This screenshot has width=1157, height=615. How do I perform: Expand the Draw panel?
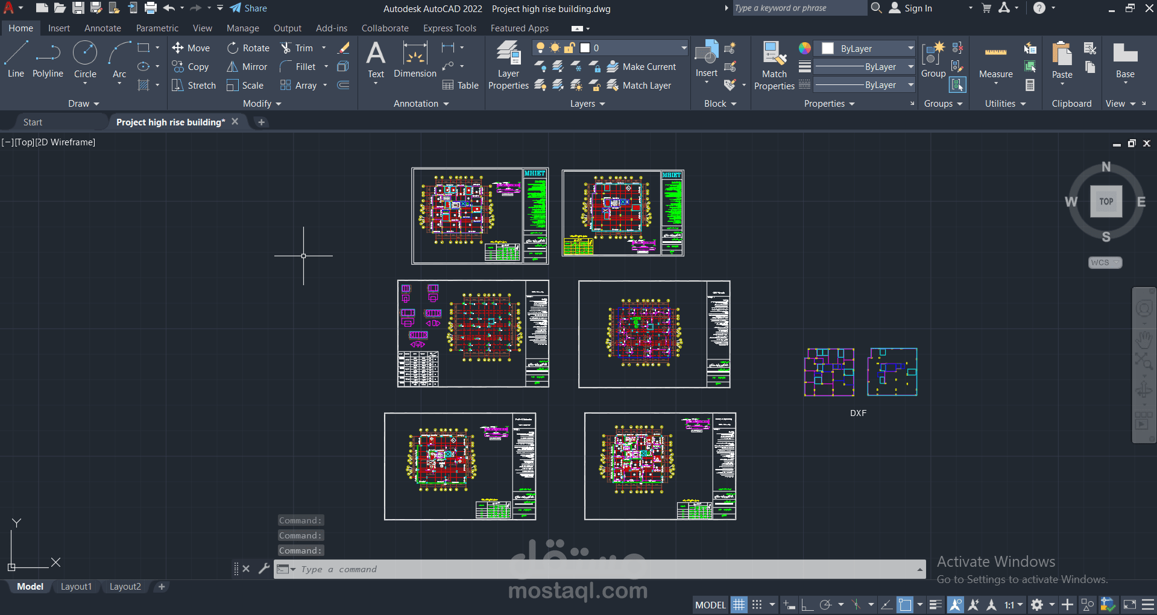pos(83,104)
